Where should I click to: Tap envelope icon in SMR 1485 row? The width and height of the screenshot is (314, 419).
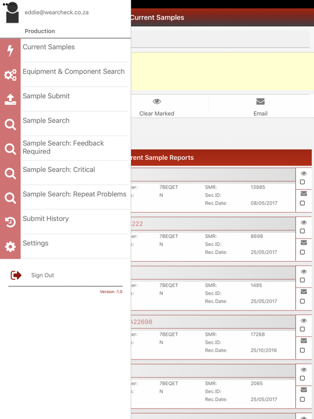[x=304, y=291]
